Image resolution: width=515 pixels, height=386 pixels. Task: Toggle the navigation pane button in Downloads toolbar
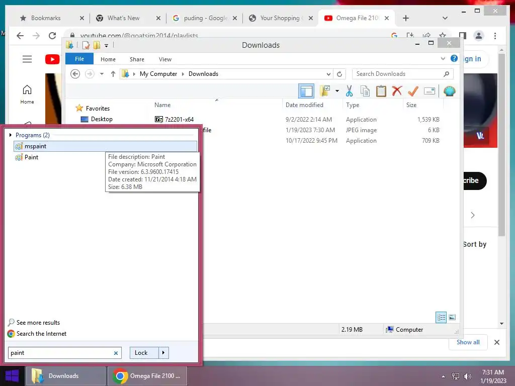point(306,91)
